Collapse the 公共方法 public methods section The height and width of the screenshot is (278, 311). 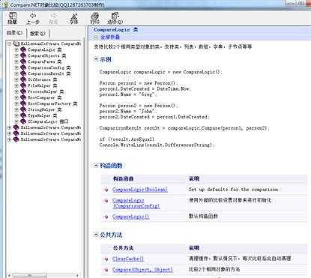coord(96,235)
